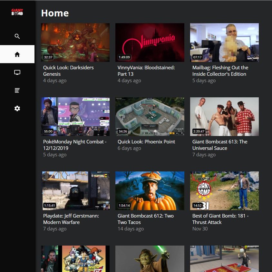Open Quick Look: Darksiders Genesis thumbnail
This screenshot has height=272, width=272.
(75, 43)
